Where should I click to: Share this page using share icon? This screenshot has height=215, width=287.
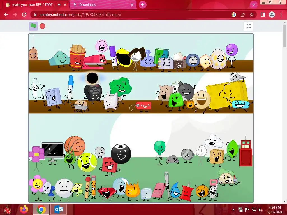(x=243, y=15)
